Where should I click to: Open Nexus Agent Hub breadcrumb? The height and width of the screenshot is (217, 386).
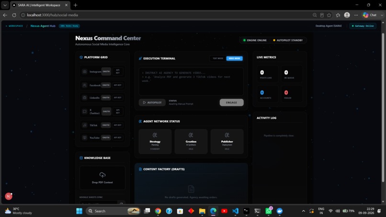pos(43,26)
